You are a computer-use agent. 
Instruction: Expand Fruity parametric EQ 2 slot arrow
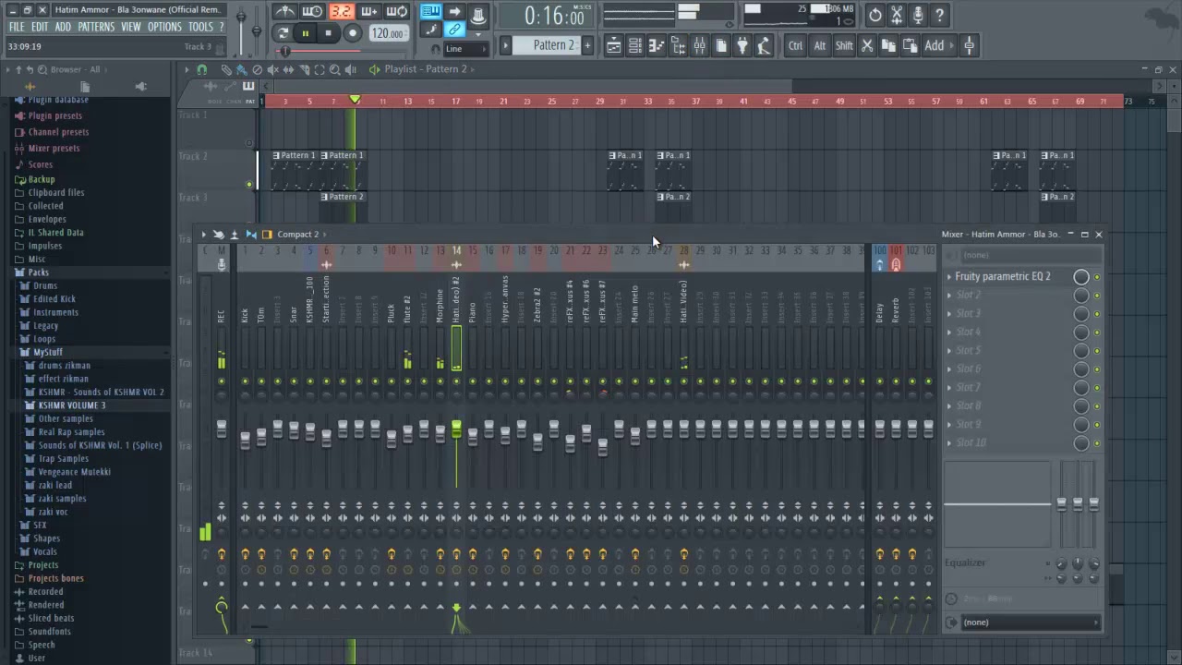click(x=949, y=277)
